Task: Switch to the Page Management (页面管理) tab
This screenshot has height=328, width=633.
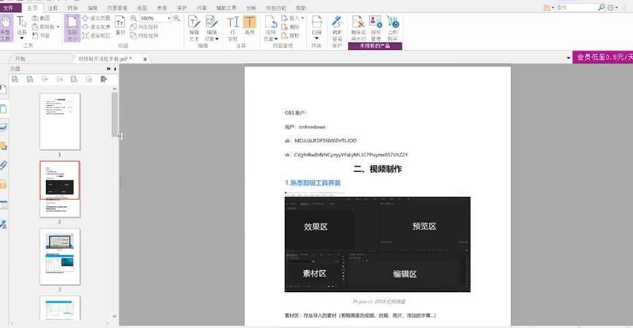Action: (x=117, y=8)
